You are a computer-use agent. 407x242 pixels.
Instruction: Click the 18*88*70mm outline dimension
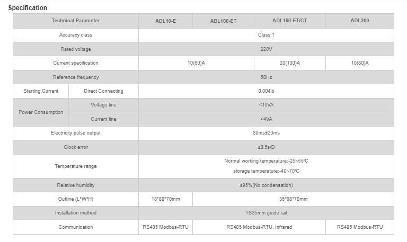165,199
